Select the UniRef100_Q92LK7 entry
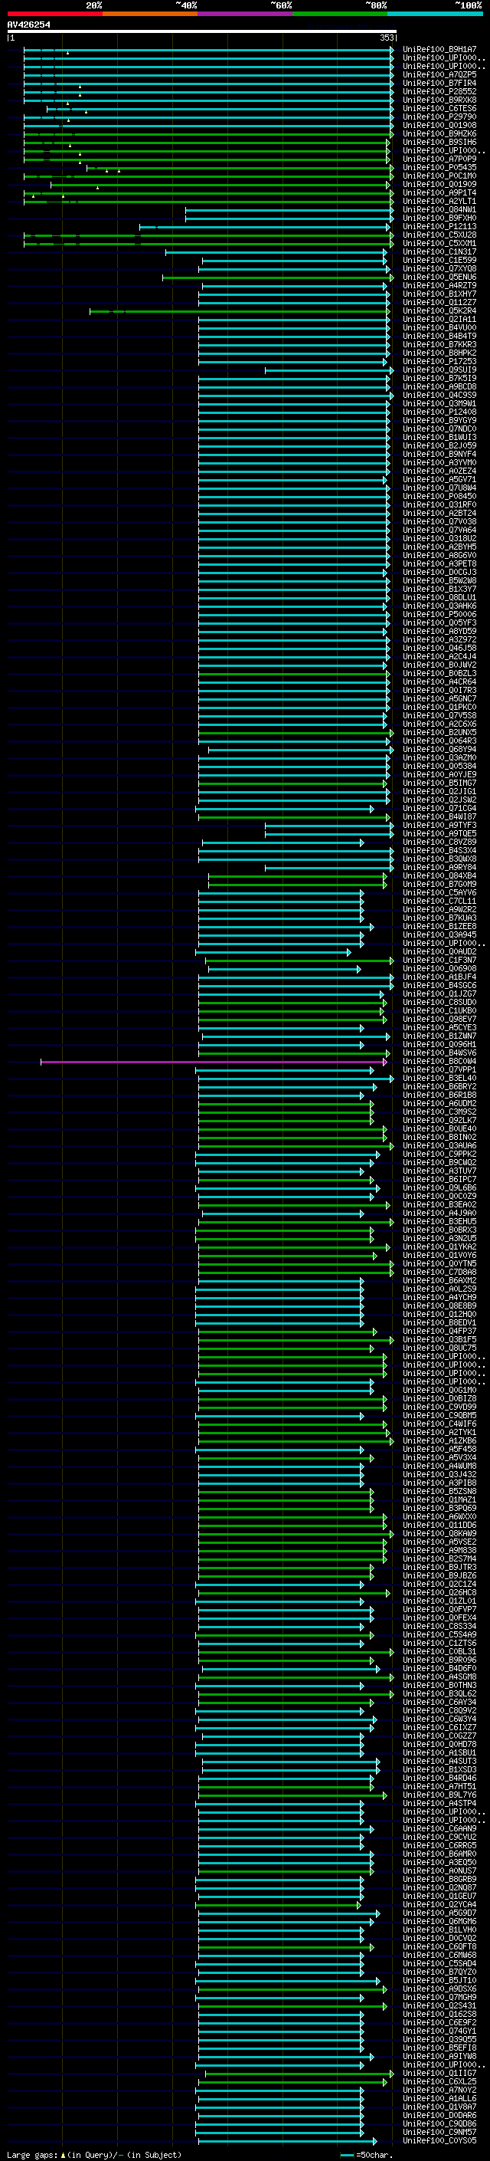 439,1120
